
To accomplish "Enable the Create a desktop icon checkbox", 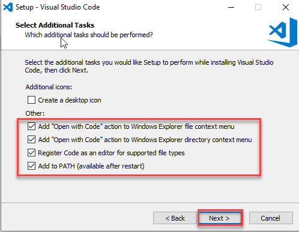I will tap(31, 100).
